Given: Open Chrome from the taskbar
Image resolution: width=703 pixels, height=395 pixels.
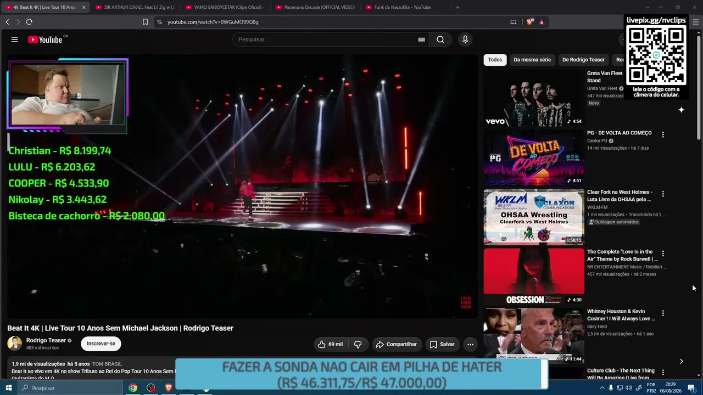Looking at the screenshot, I should tap(133, 388).
